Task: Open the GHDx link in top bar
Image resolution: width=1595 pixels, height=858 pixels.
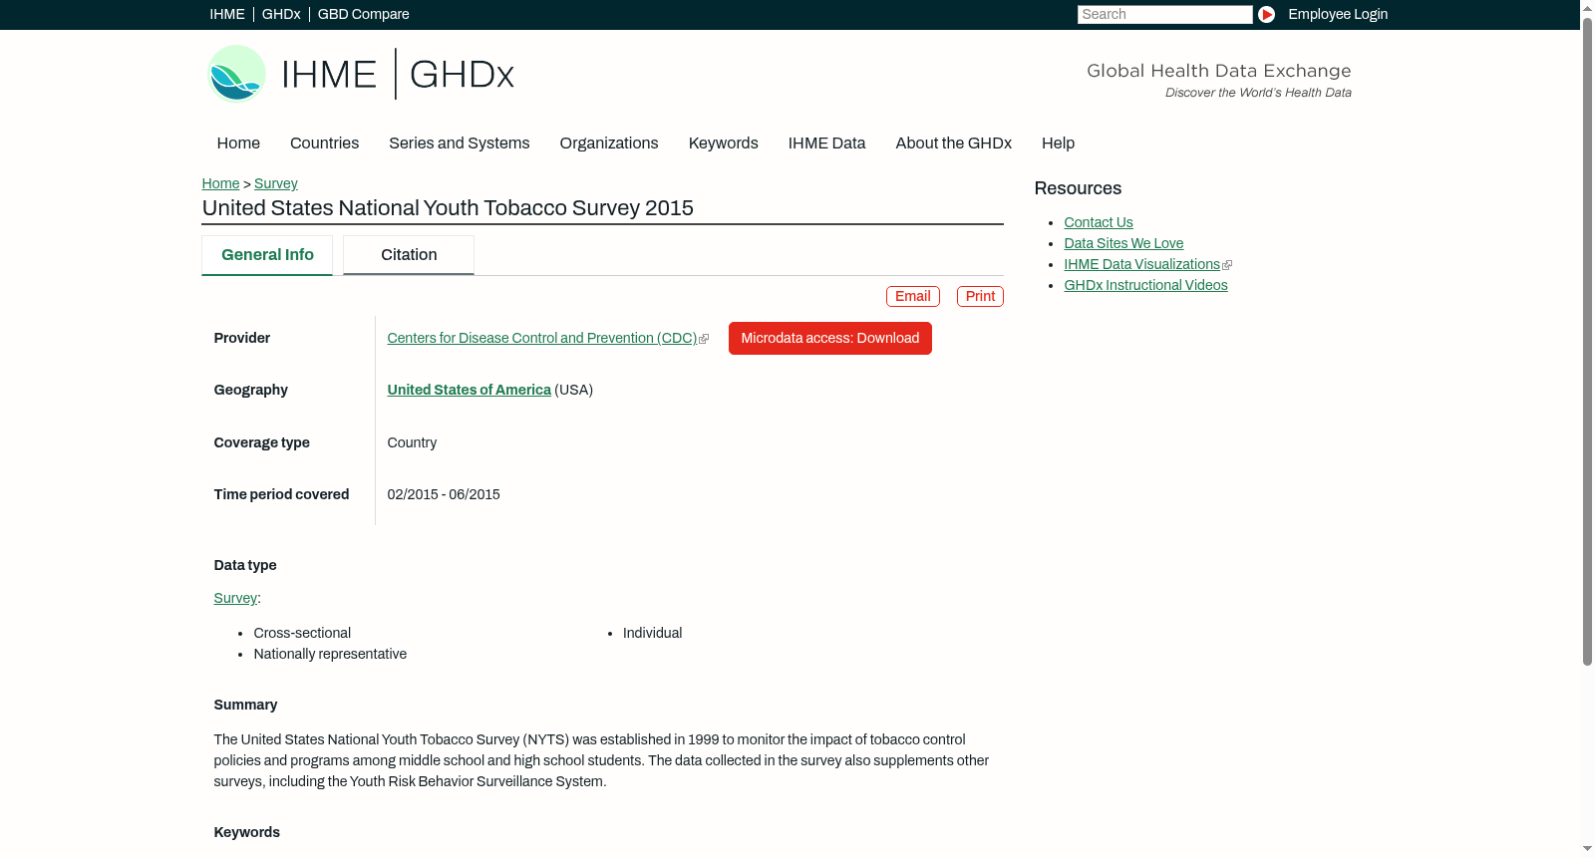Action: pos(281,14)
